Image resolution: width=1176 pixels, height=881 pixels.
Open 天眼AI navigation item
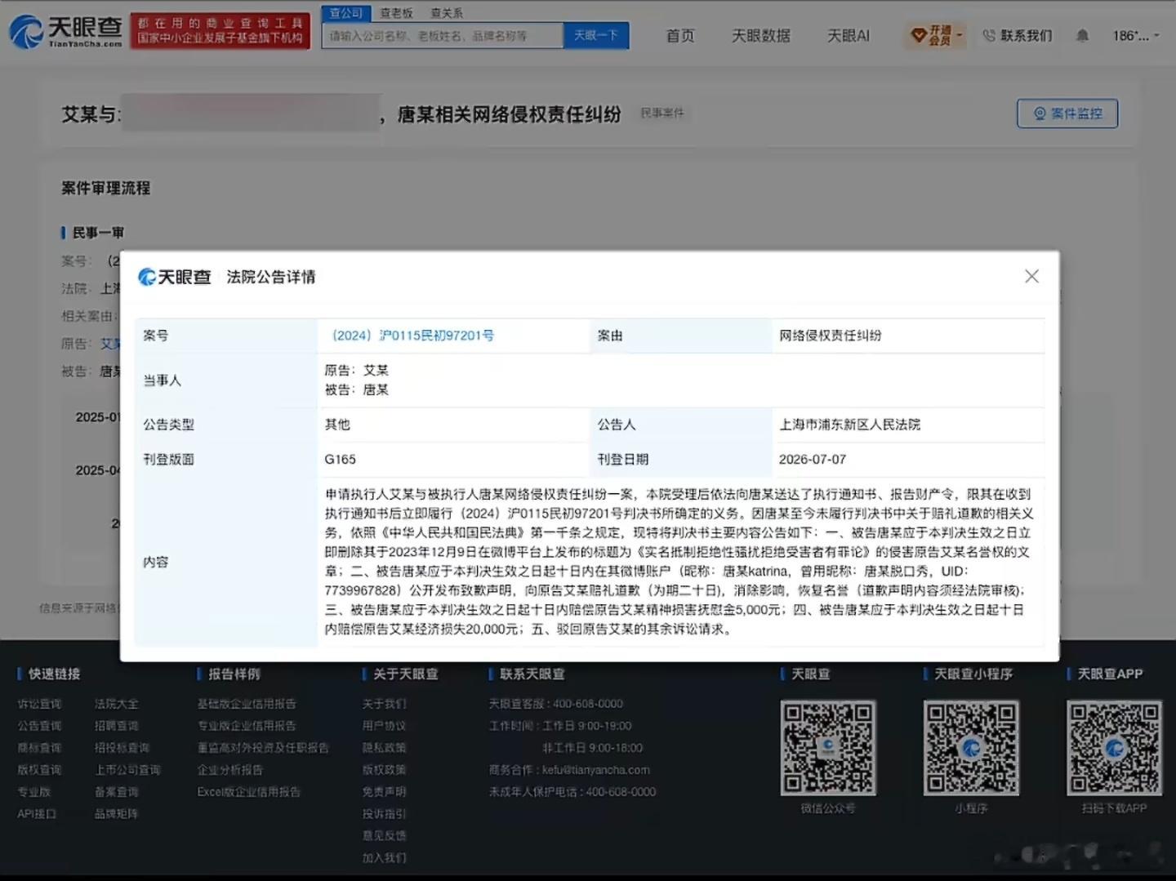[x=849, y=36]
